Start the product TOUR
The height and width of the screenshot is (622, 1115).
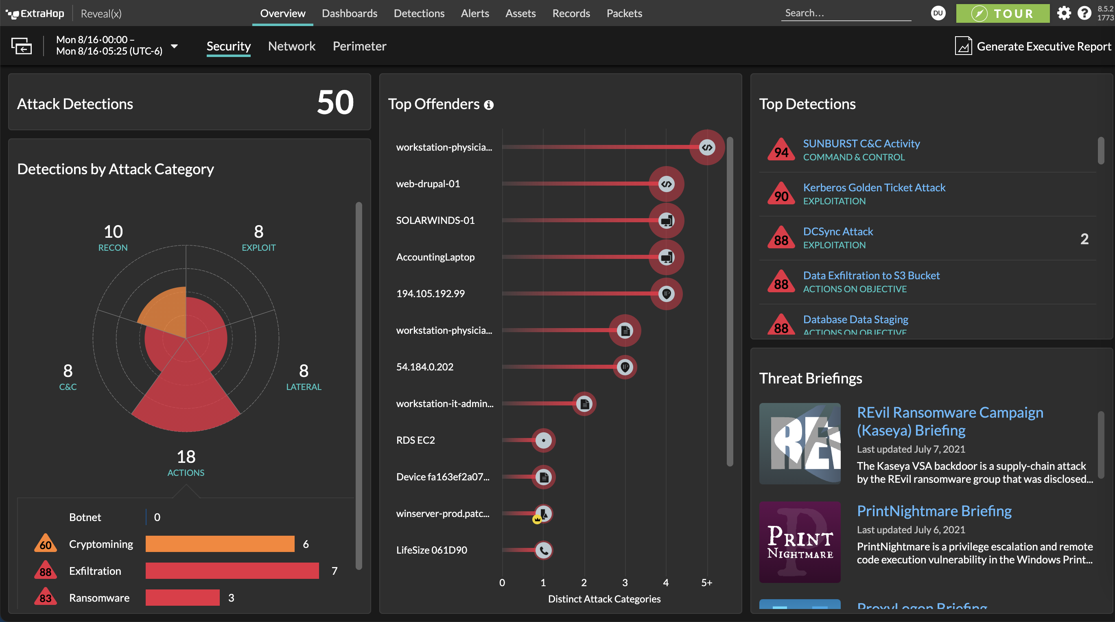coord(1002,13)
